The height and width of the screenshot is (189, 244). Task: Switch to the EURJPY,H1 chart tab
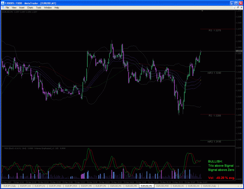(x=40, y=186)
